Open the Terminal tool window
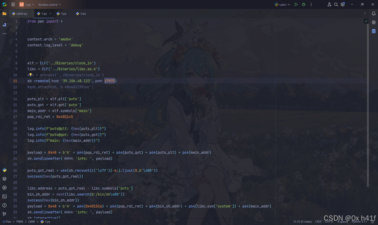Image resolution: width=378 pixels, height=225 pixels. (x=4, y=196)
